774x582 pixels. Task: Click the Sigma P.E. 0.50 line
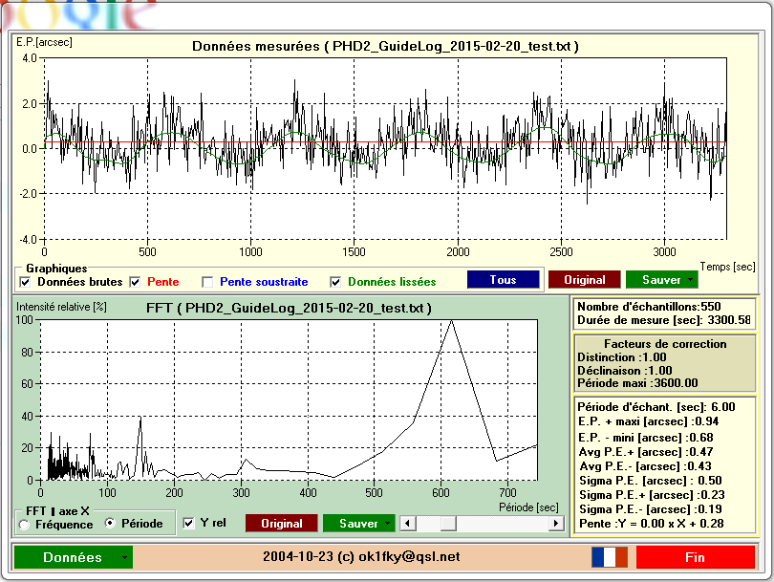pos(651,481)
